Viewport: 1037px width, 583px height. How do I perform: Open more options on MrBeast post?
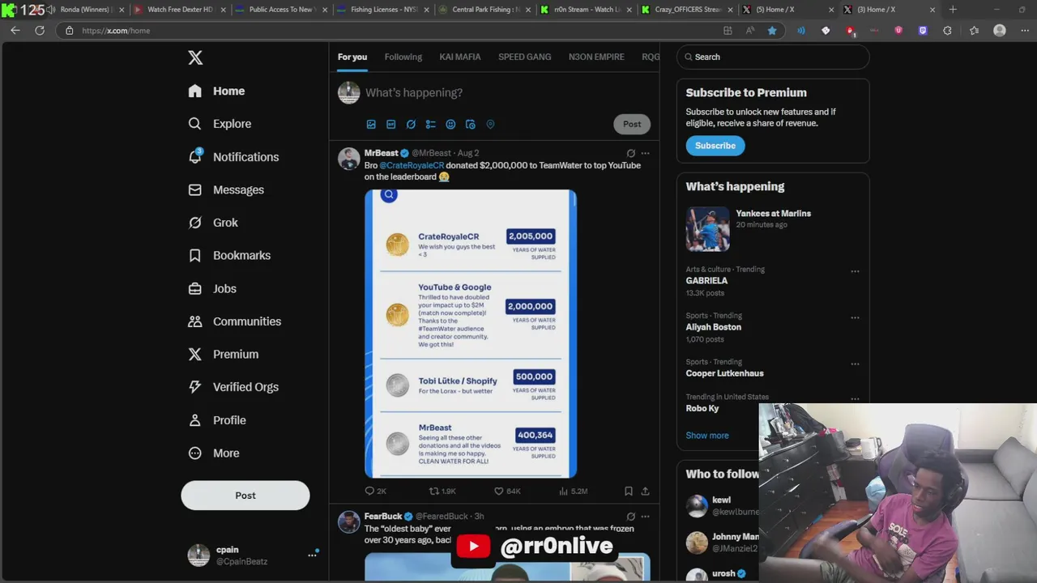[x=645, y=153]
